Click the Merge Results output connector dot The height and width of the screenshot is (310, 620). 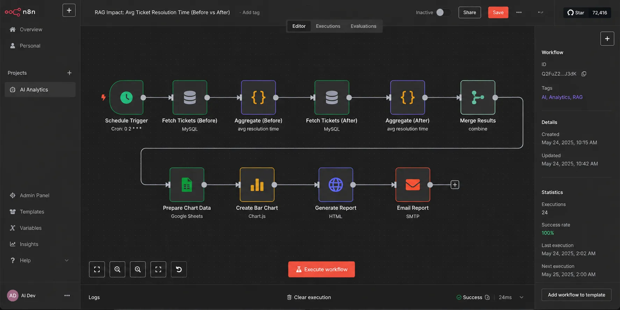pos(495,98)
